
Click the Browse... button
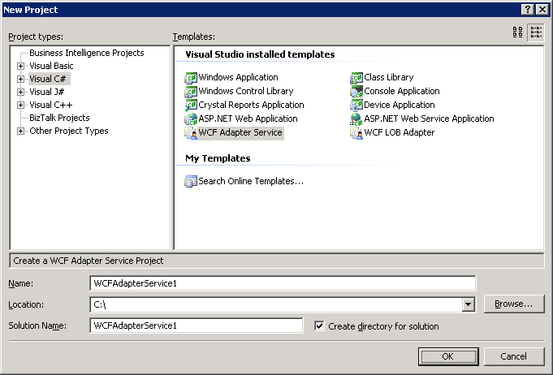[514, 304]
